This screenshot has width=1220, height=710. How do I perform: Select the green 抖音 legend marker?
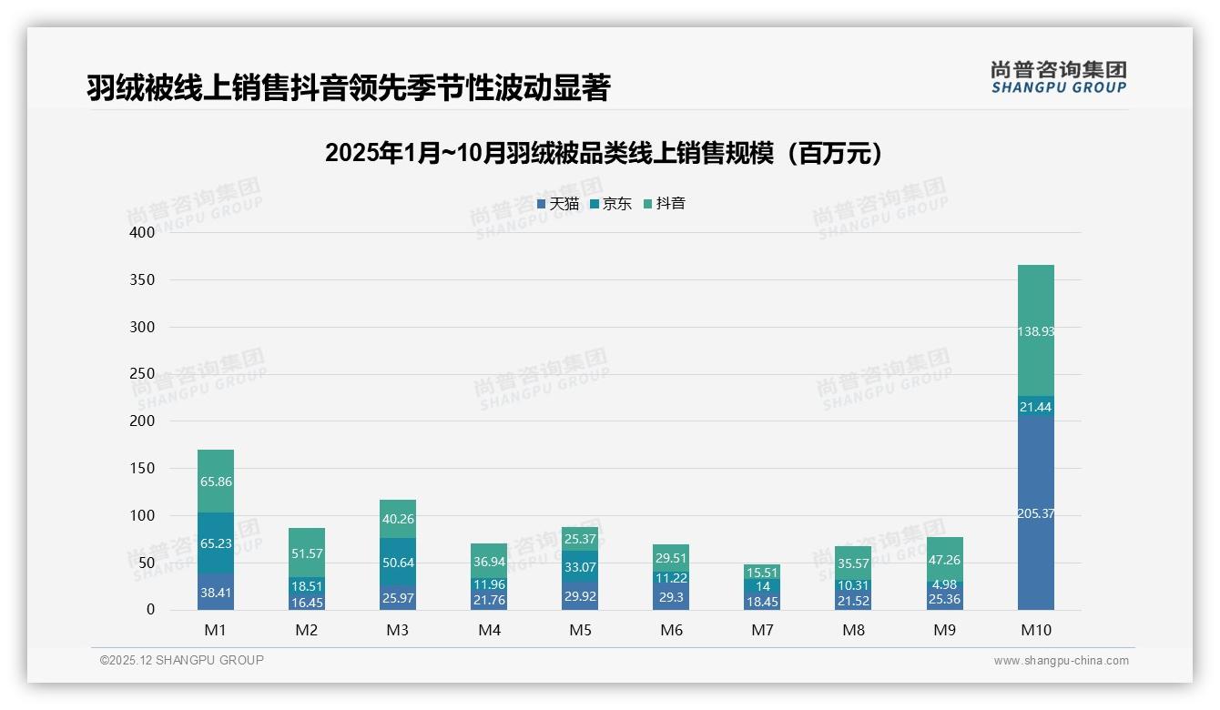point(648,204)
